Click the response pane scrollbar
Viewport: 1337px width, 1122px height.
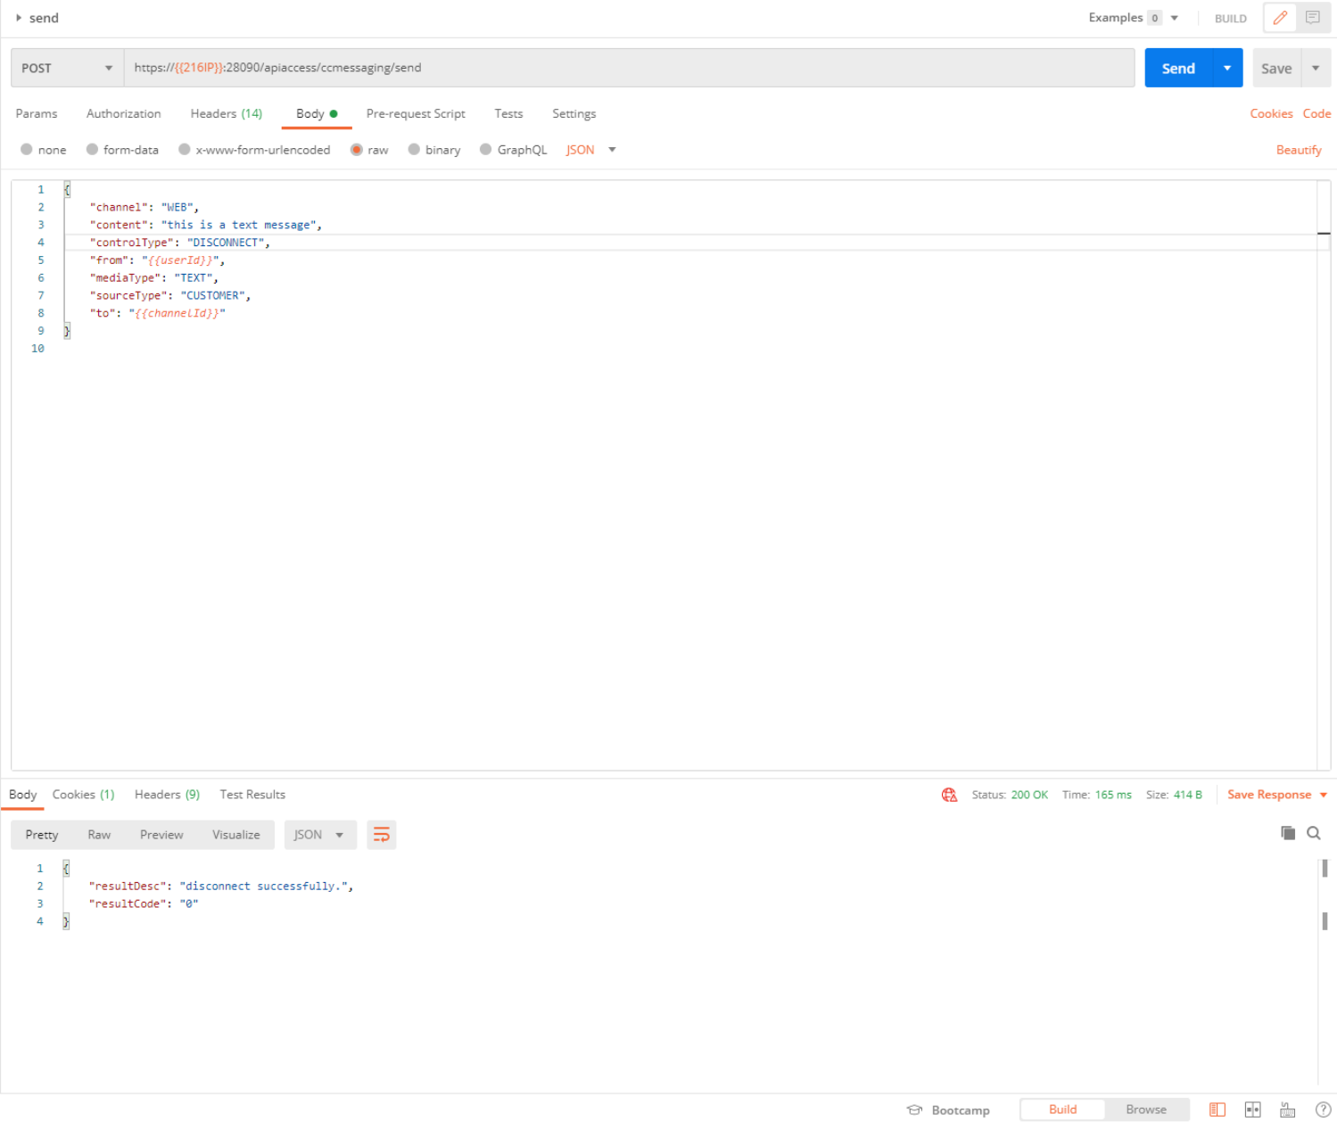point(1325,972)
